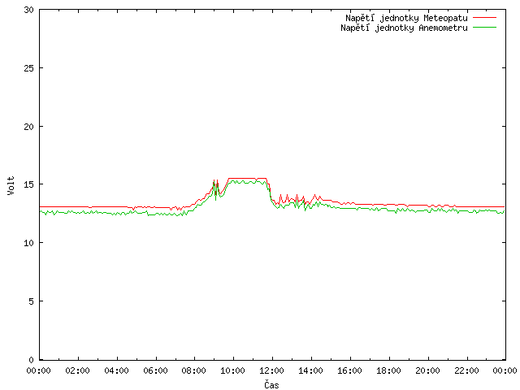Click the x-axis label 02:00
Image resolution: width=520 pixels, height=390 pixels.
pos(78,370)
